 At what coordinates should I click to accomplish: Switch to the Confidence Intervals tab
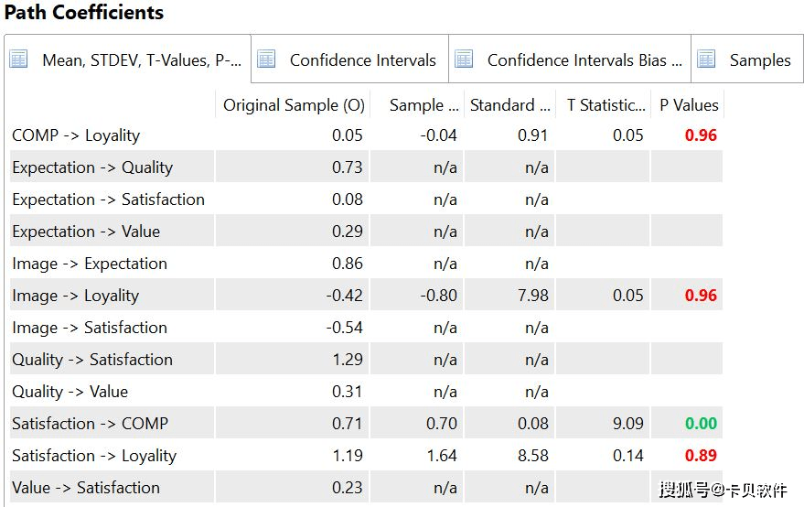(362, 60)
